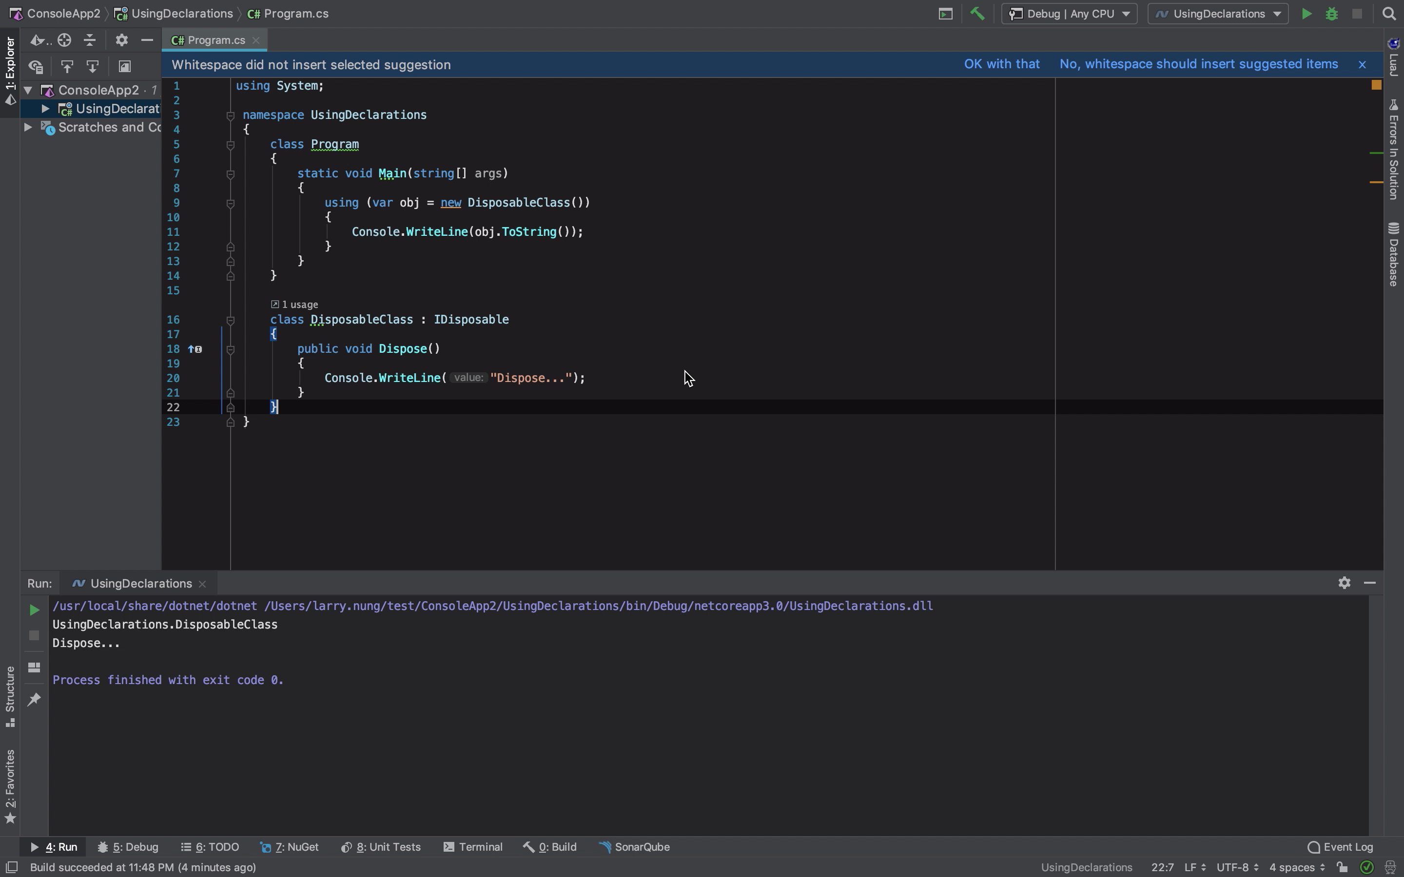Click the 1 usage code lens hint
The width and height of the screenshot is (1404, 877).
(x=295, y=305)
